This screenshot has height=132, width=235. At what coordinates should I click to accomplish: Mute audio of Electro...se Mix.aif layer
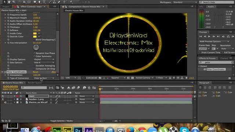point(5,102)
